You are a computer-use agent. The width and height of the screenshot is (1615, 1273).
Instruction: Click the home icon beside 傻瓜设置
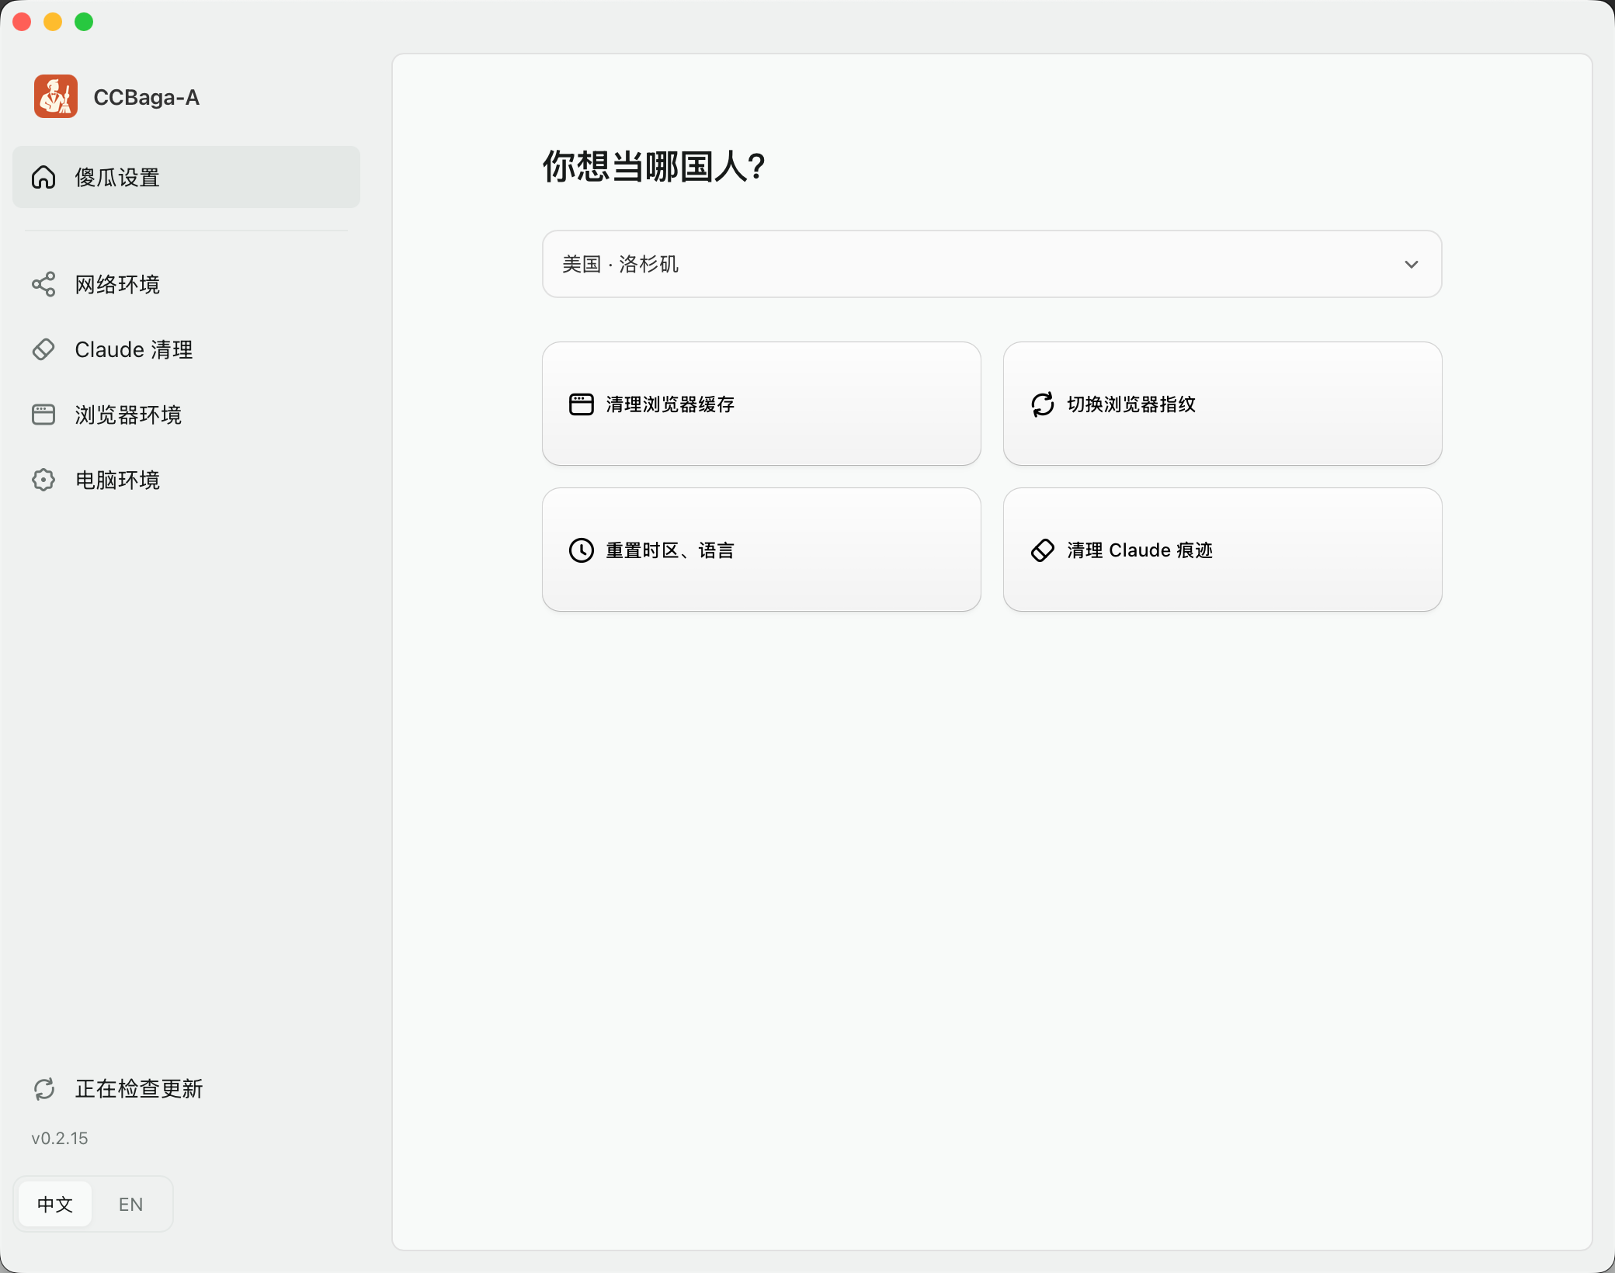coord(43,177)
